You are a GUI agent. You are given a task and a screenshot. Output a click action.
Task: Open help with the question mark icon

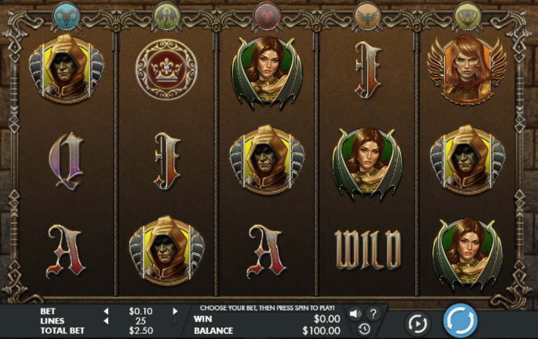(x=374, y=313)
